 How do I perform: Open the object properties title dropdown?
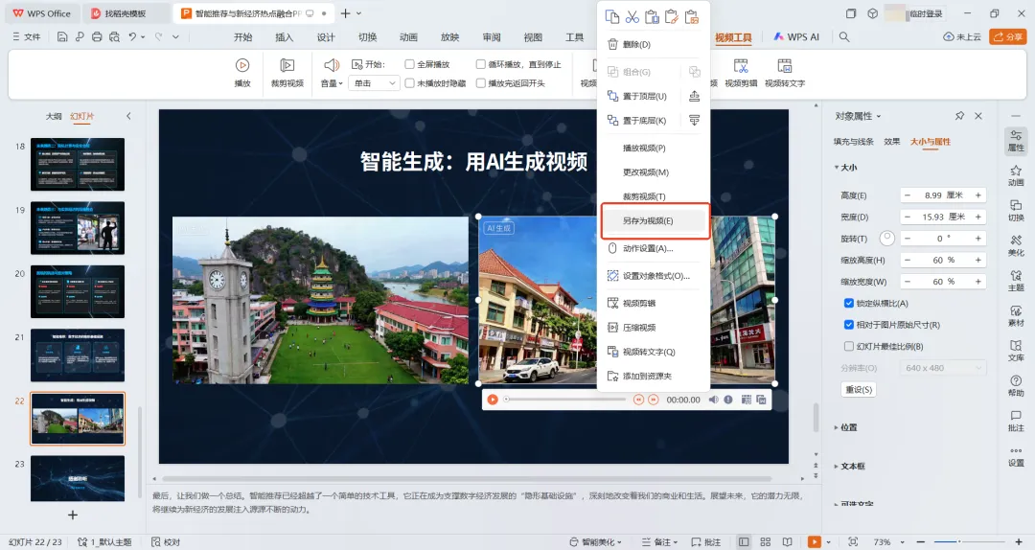coord(879,116)
